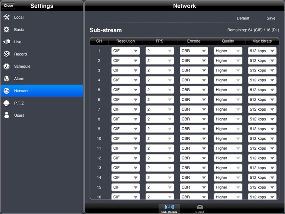Image resolution: width=285 pixels, height=214 pixels.
Task: Expand channel 5 FPS dropdown
Action: 160,90
